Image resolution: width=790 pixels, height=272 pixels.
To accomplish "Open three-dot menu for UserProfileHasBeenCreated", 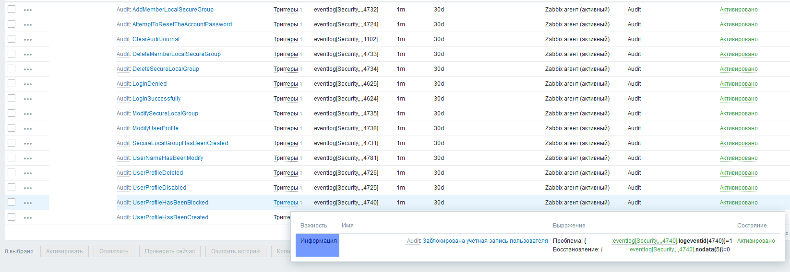I will pyautogui.click(x=28, y=218).
